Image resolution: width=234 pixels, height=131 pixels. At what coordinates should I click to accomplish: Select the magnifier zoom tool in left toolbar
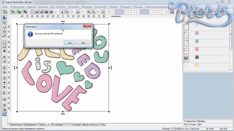point(4,36)
